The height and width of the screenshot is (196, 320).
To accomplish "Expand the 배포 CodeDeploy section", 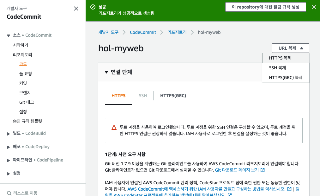I will tap(8, 147).
